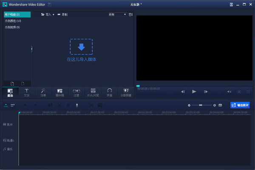Open the 效果 (Effects) wand tab
Image resolution: width=255 pixels, height=170 pixels.
pos(43,93)
